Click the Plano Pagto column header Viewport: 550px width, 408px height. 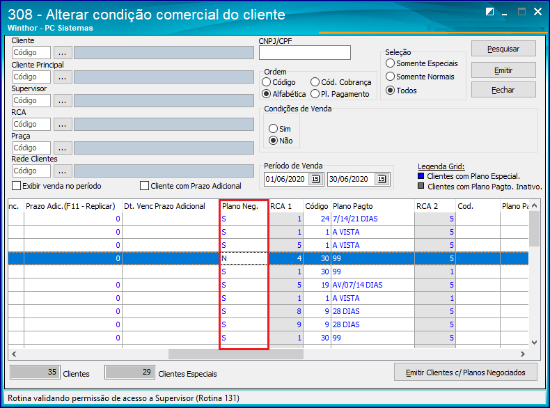[x=372, y=206]
